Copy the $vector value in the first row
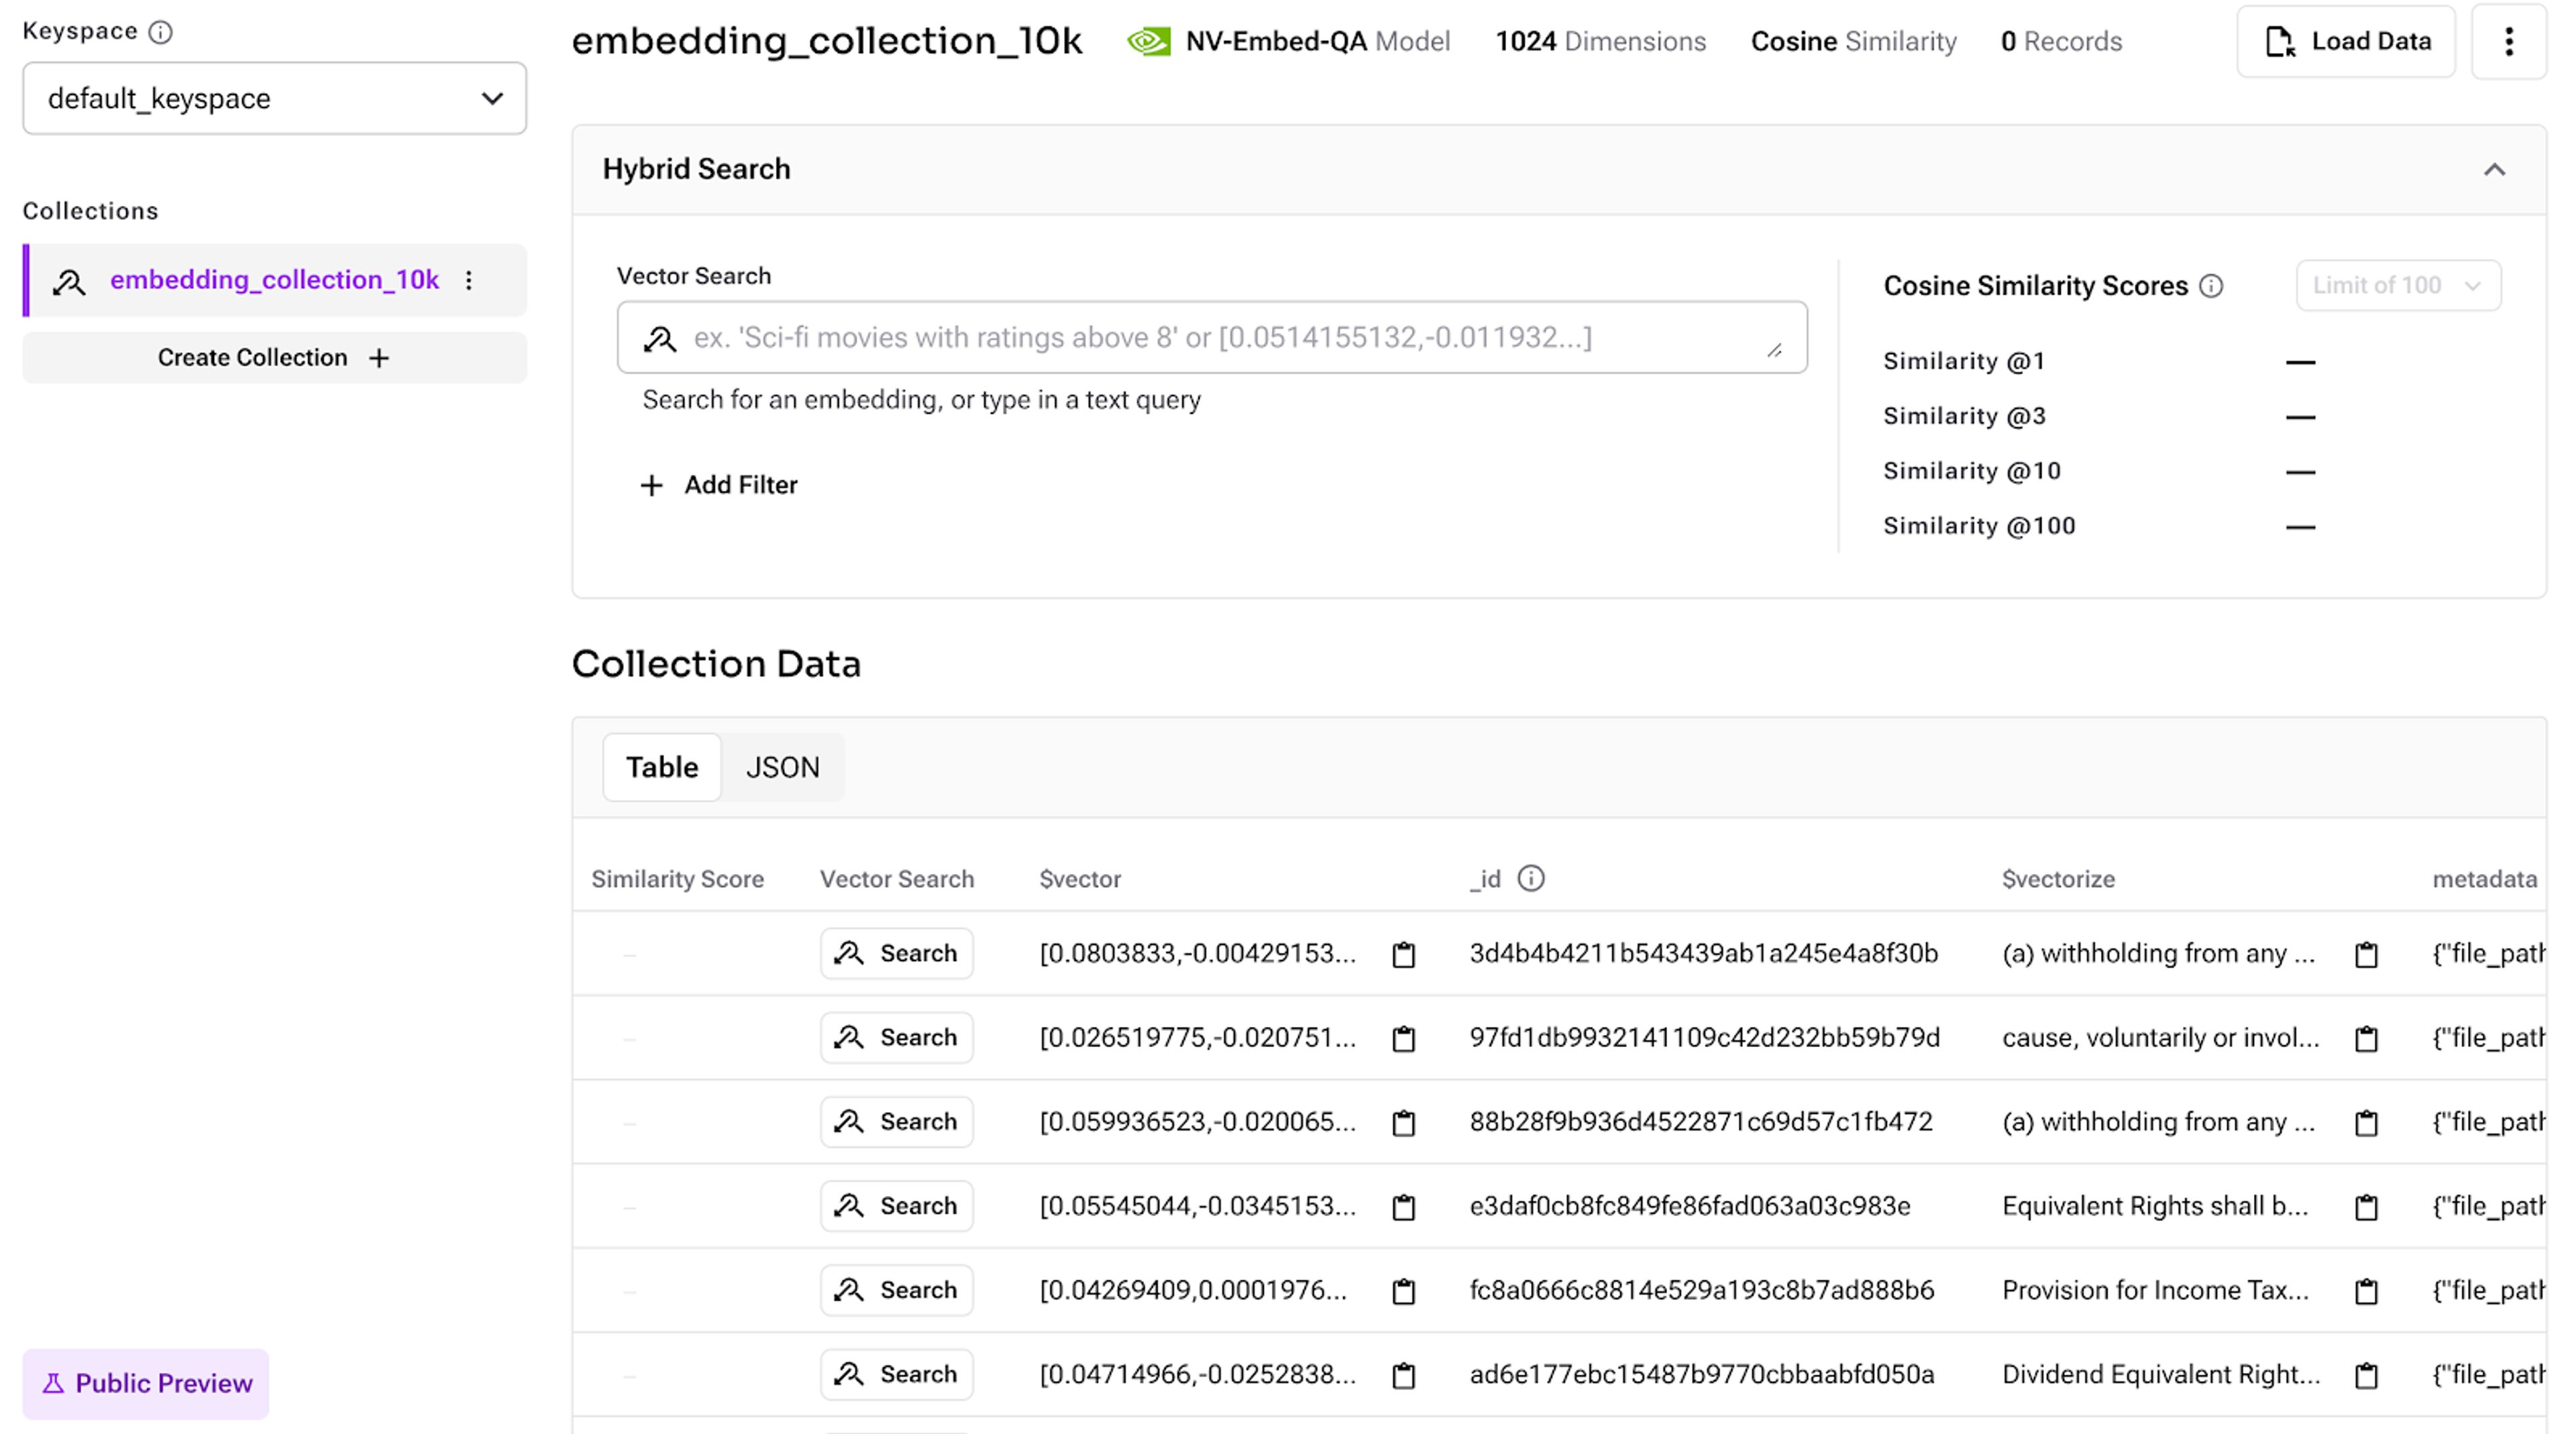The height and width of the screenshot is (1434, 2576). pyautogui.click(x=1403, y=954)
